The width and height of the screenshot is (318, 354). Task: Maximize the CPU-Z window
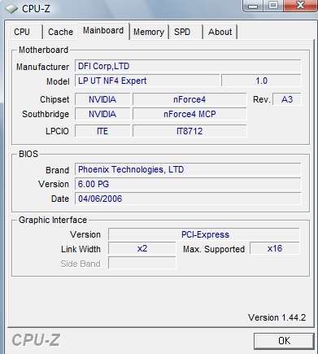(x=273, y=6)
